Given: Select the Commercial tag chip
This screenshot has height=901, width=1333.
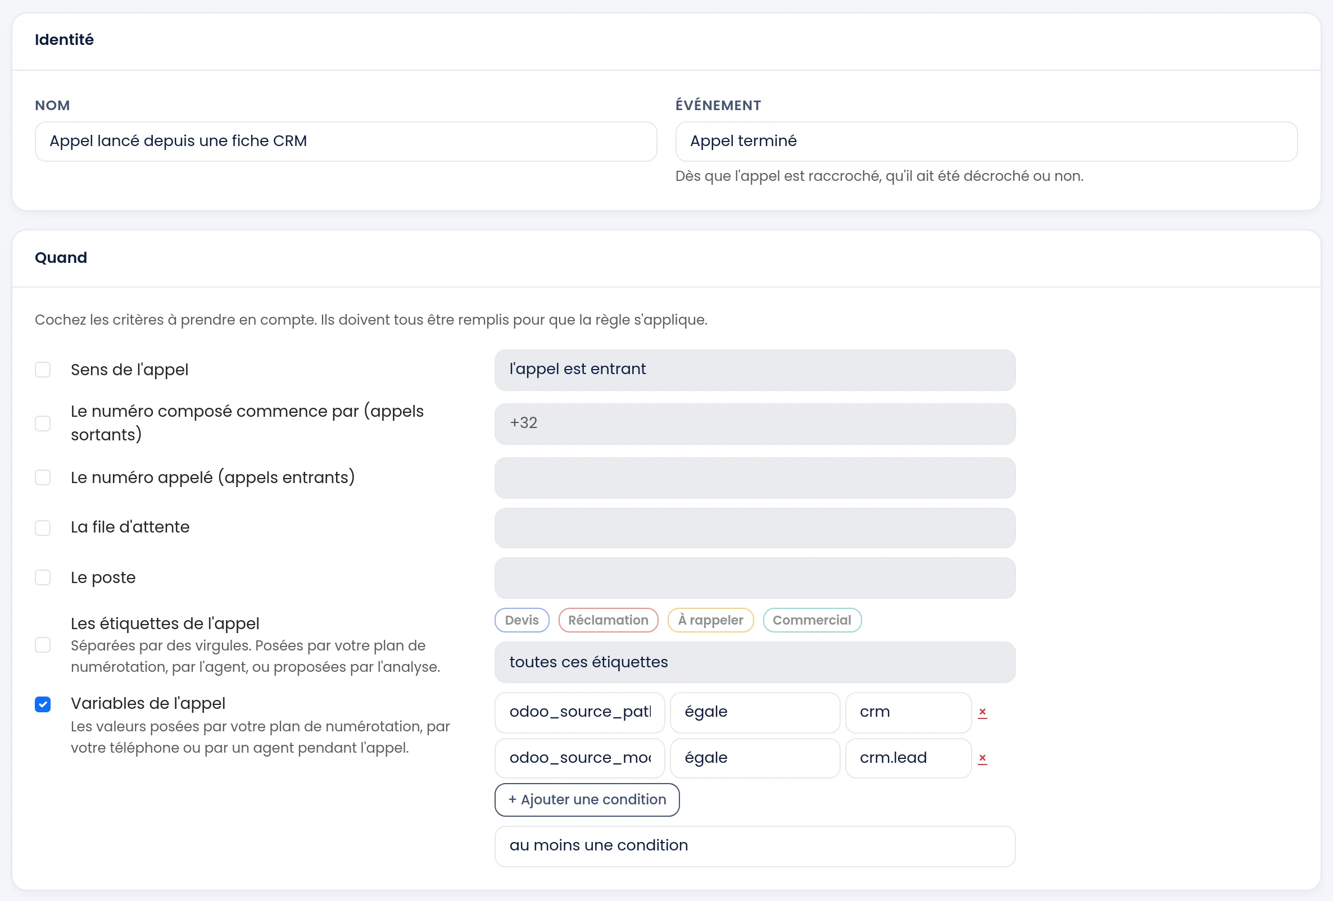Looking at the screenshot, I should pos(811,620).
